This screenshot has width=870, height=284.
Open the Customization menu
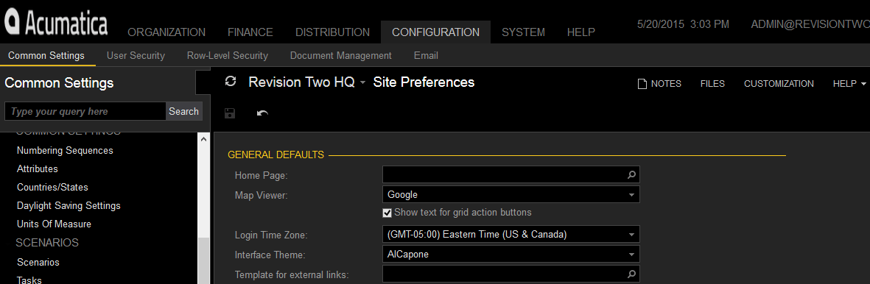779,84
